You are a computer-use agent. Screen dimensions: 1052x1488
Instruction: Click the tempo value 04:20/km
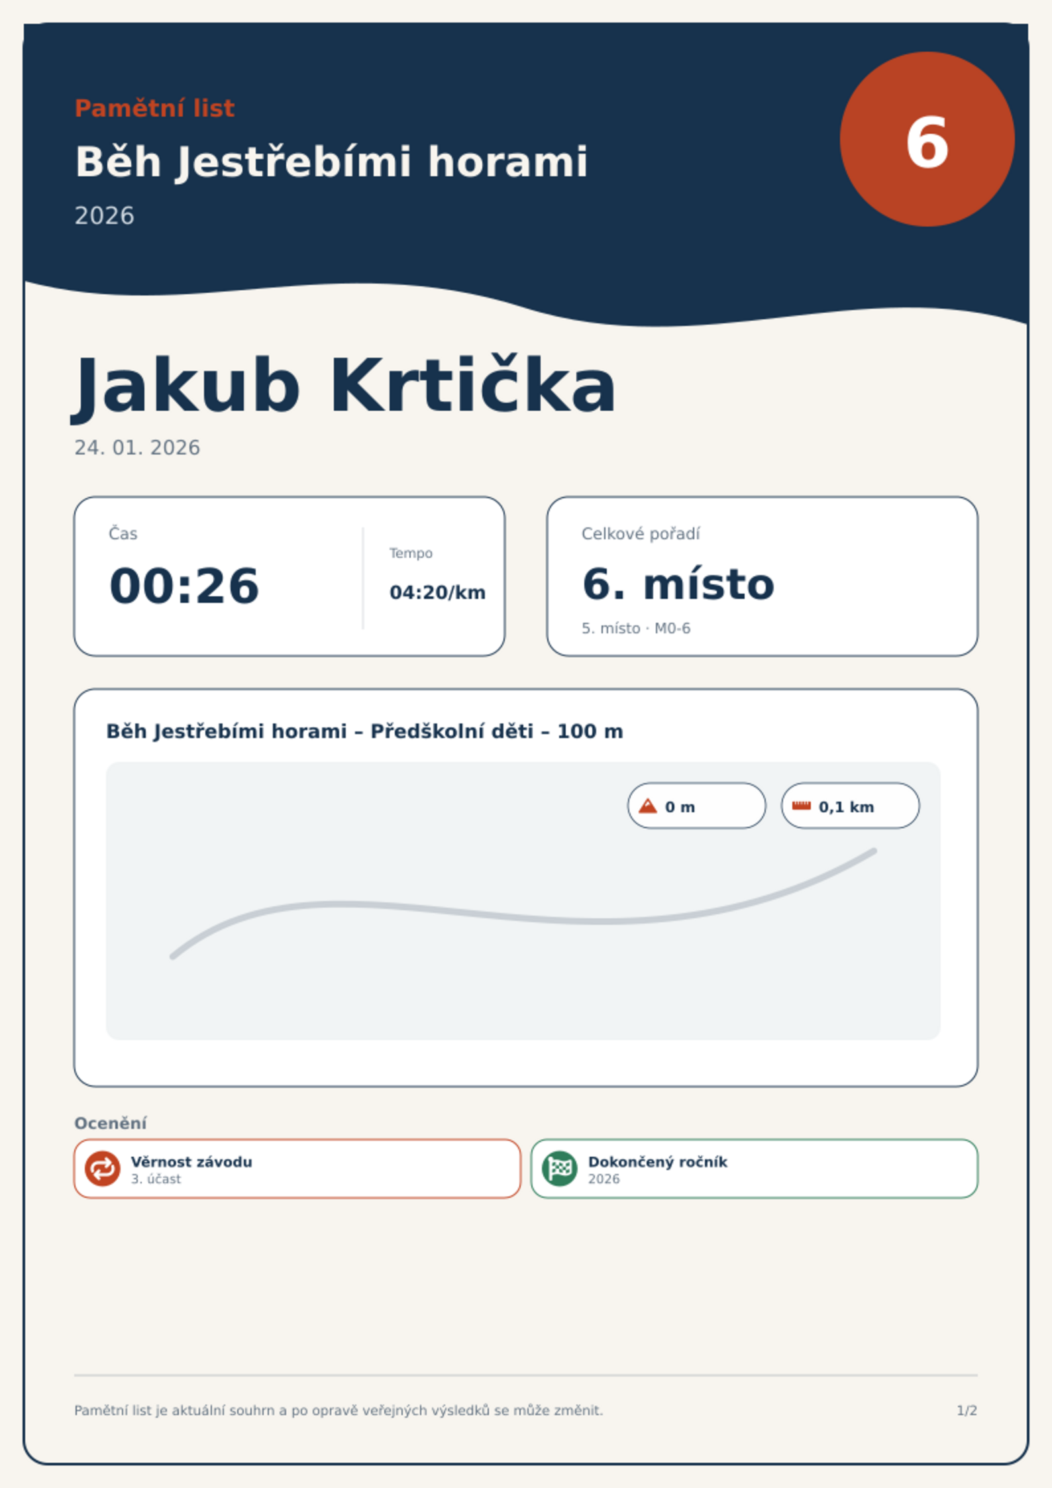point(437,592)
